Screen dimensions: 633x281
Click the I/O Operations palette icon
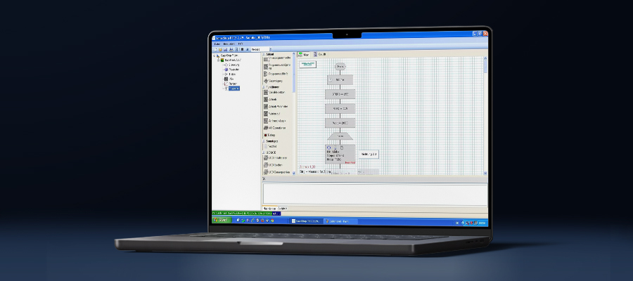[x=266, y=128]
